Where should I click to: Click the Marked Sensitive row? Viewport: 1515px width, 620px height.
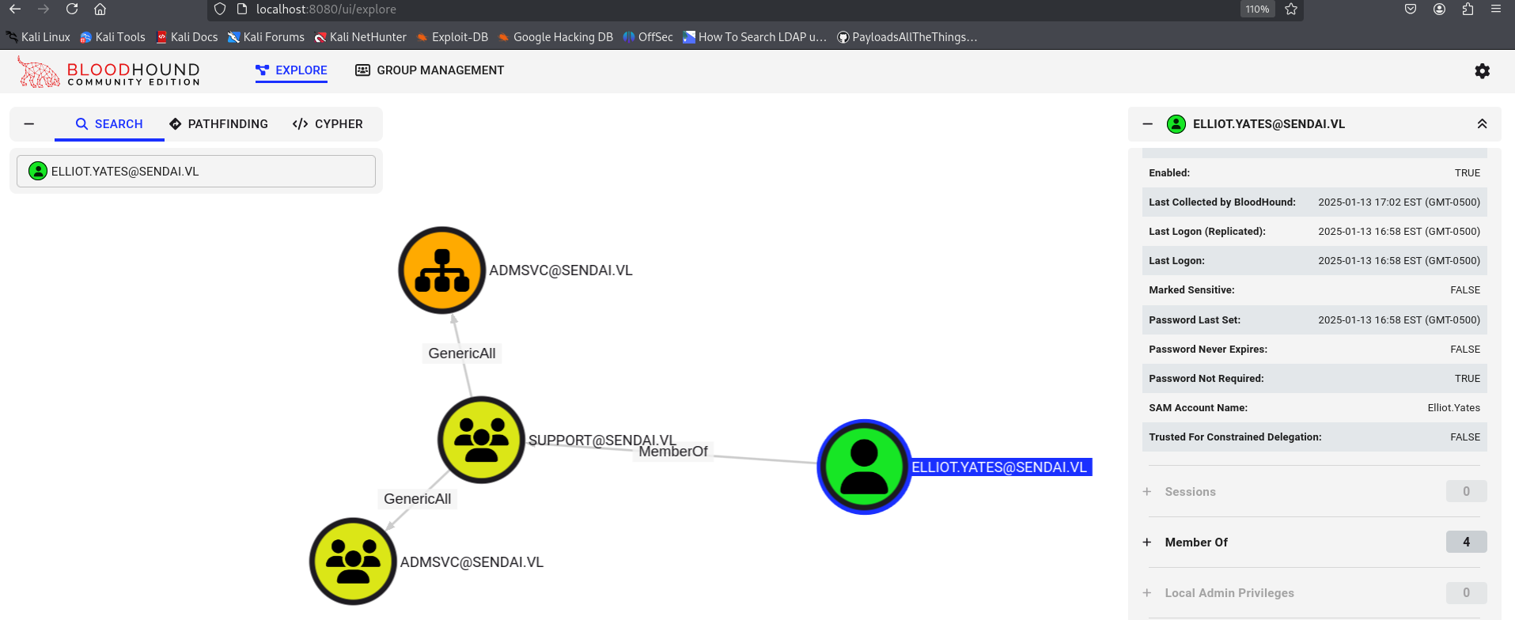click(x=1314, y=290)
